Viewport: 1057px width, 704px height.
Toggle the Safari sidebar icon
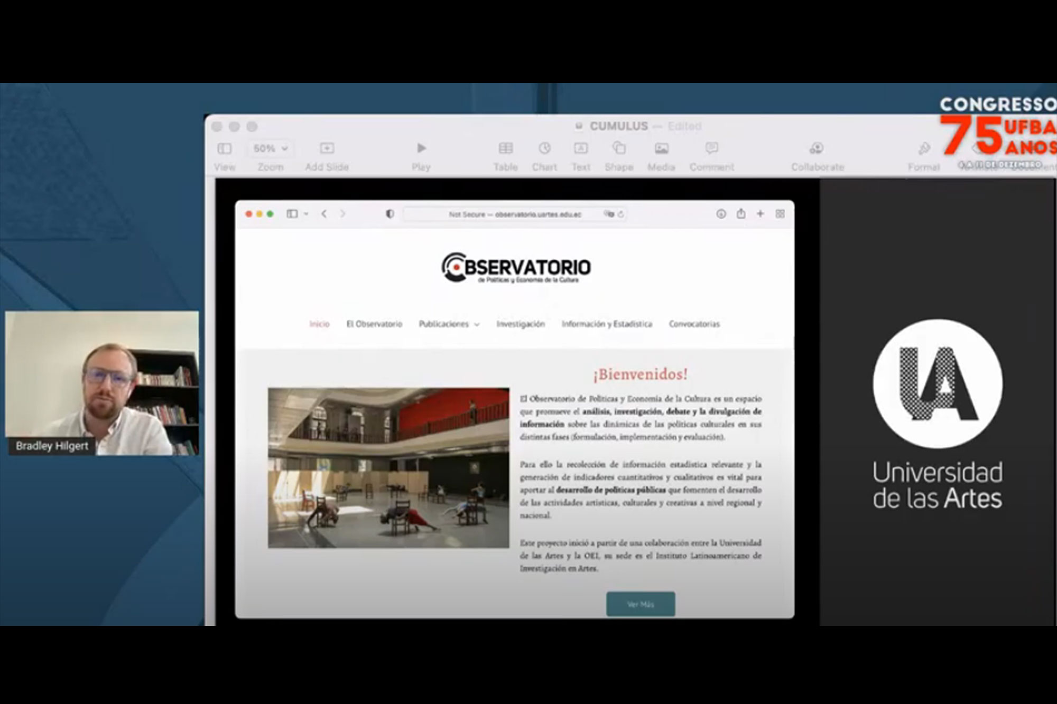pyautogui.click(x=292, y=214)
